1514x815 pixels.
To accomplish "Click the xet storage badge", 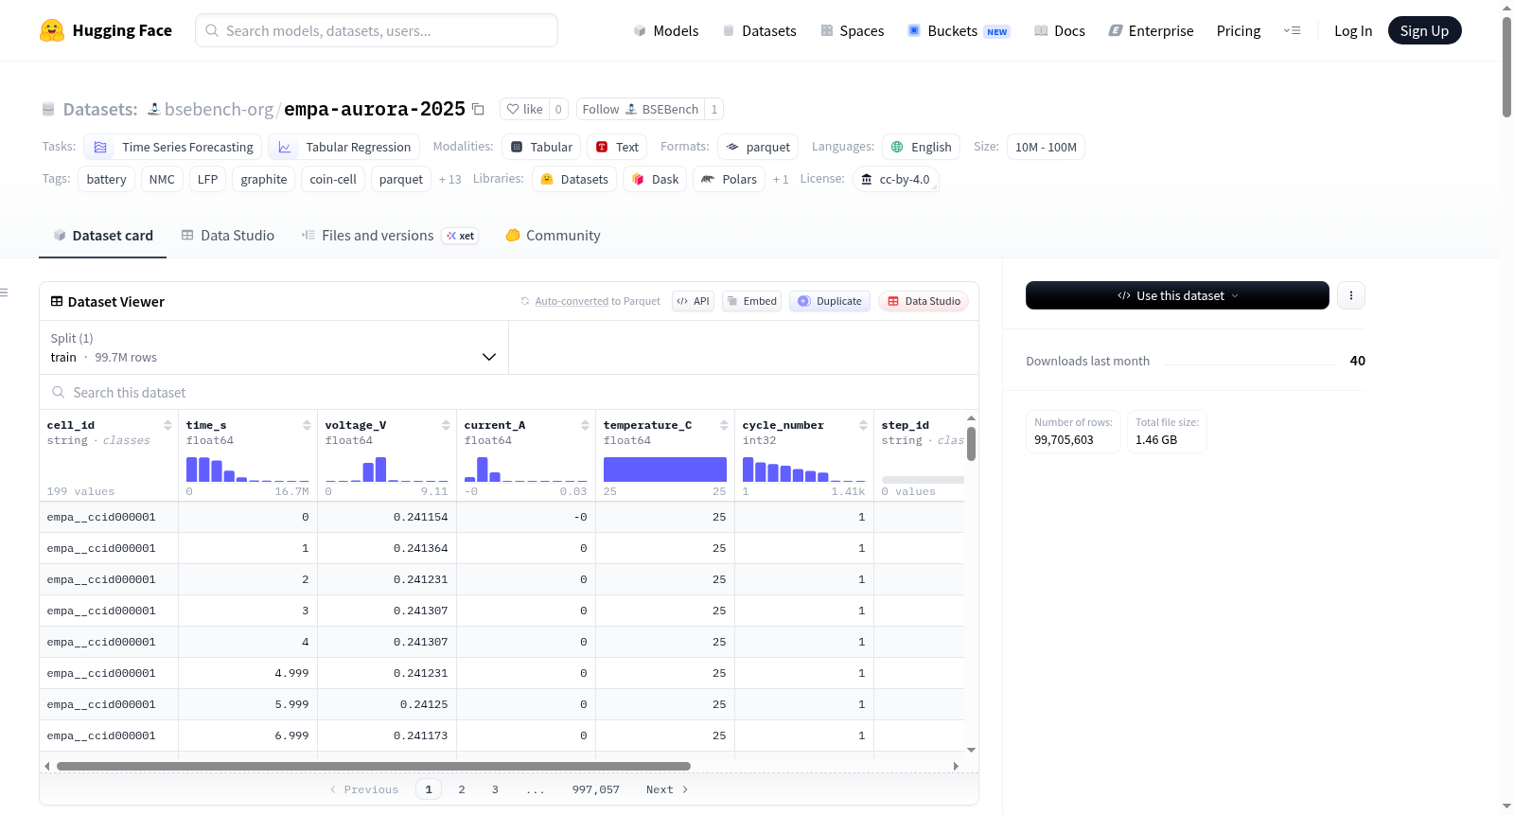I will [460, 236].
